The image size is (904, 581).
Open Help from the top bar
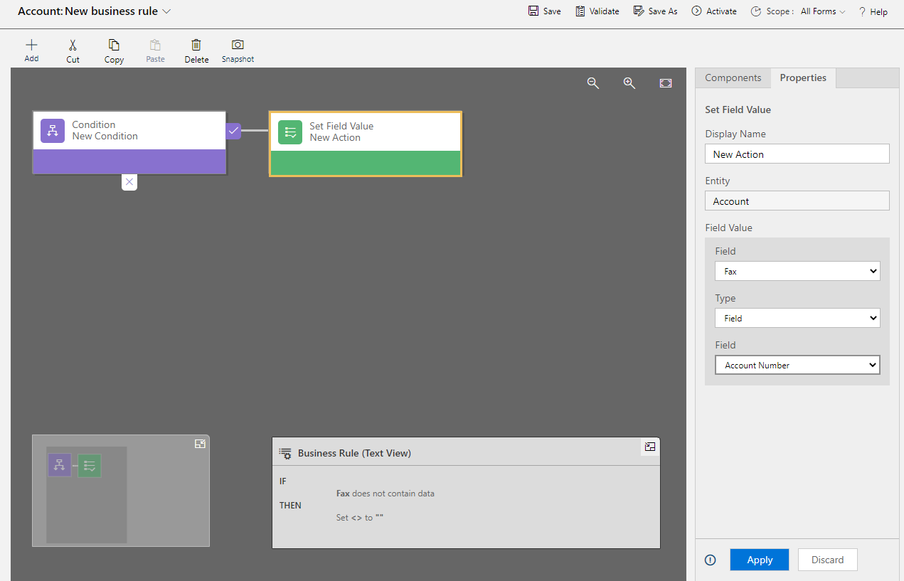coord(873,11)
